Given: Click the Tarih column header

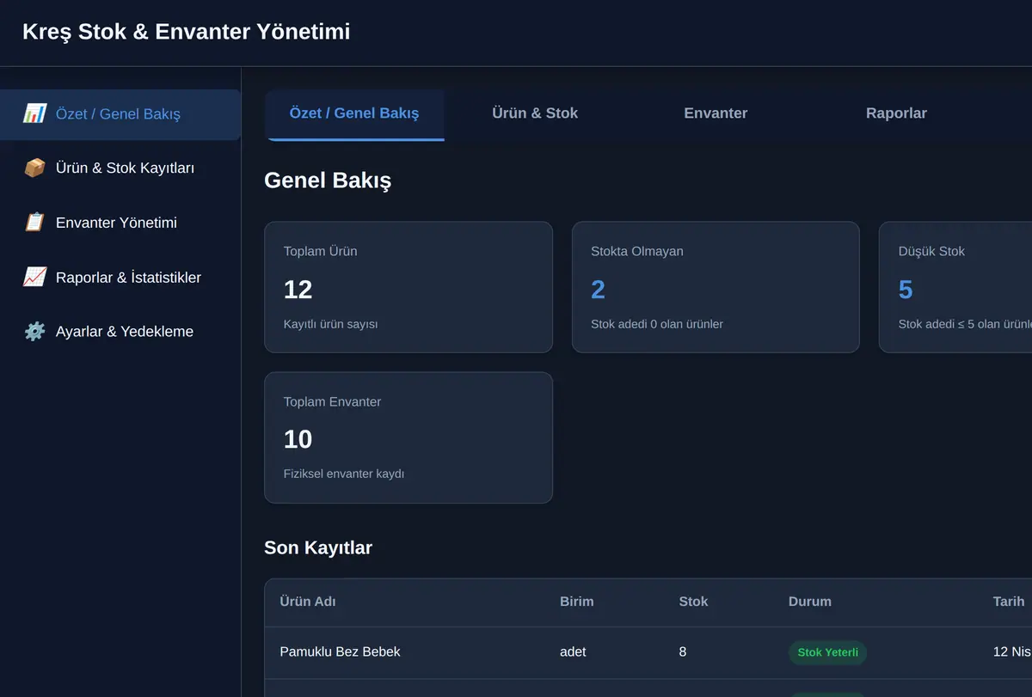Looking at the screenshot, I should pyautogui.click(x=1009, y=602).
